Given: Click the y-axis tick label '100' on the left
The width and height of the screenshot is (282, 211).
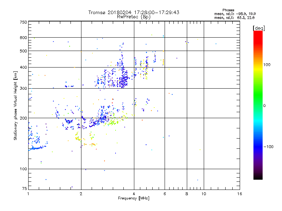Looking at the screenshot, I should pos(23,169).
